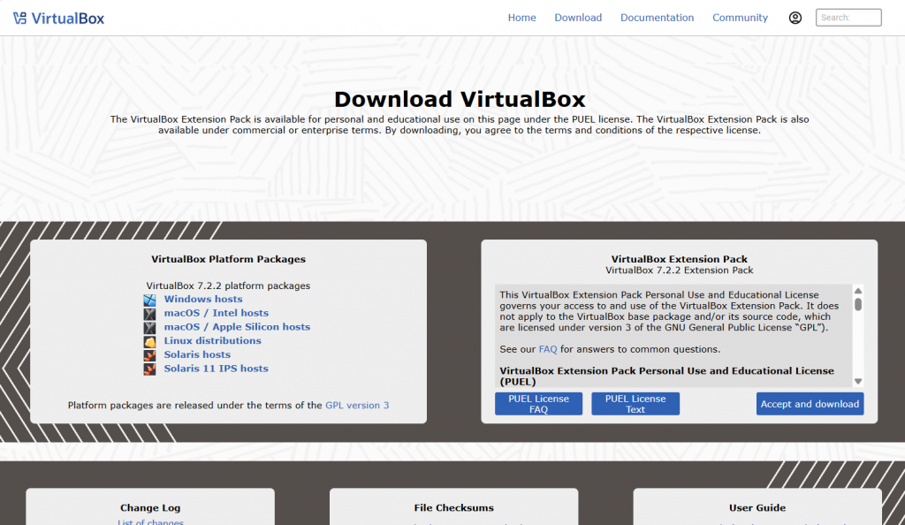Open the List of changes link
The height and width of the screenshot is (525, 905).
[x=150, y=522]
